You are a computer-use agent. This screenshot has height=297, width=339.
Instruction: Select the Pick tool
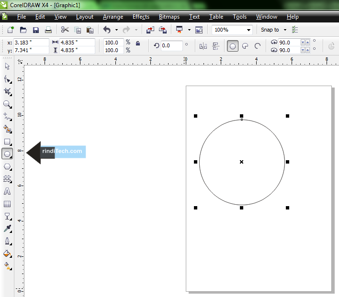point(7,66)
